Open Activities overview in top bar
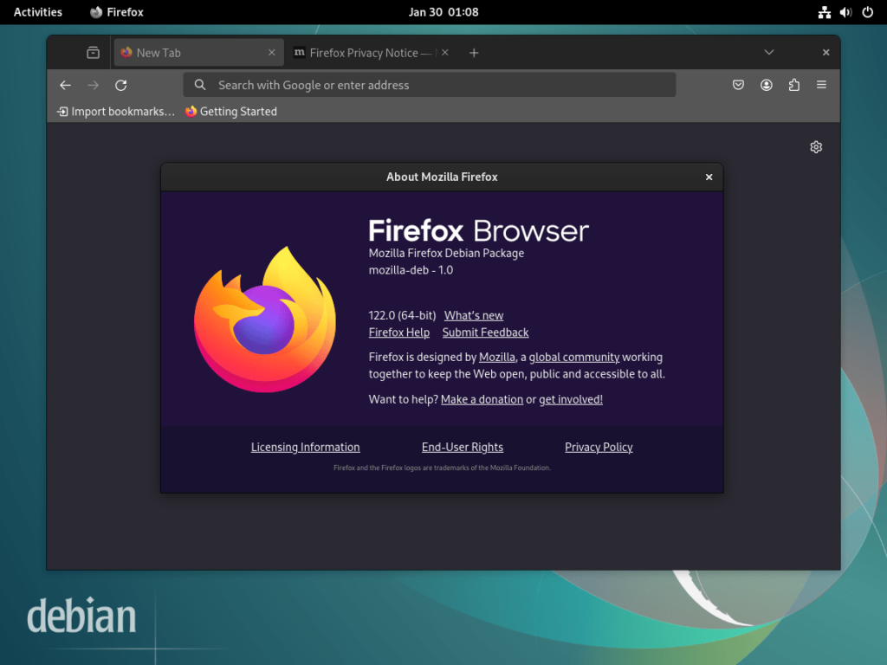The height and width of the screenshot is (665, 887). click(38, 12)
